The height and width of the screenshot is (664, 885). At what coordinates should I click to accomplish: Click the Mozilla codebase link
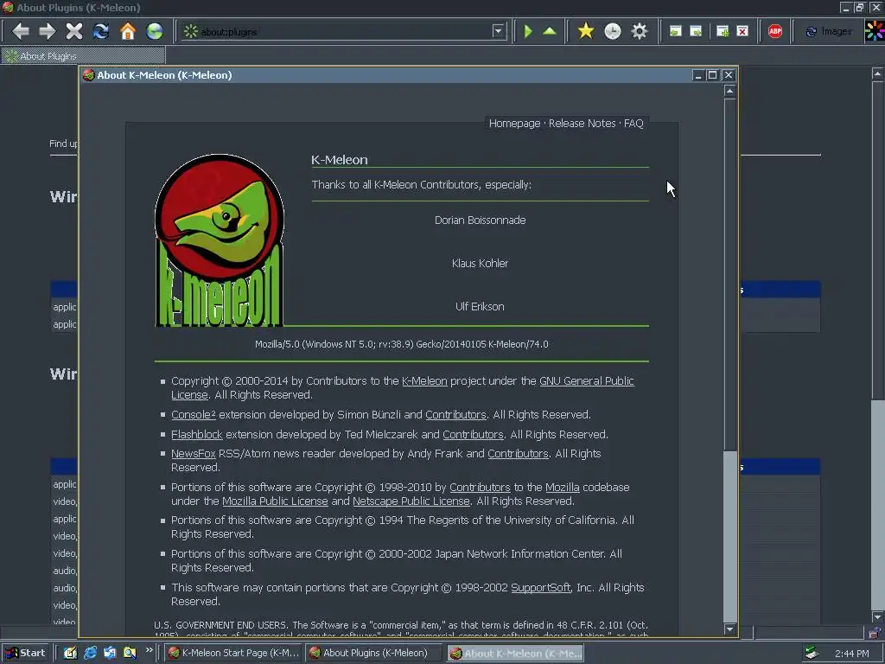point(562,487)
